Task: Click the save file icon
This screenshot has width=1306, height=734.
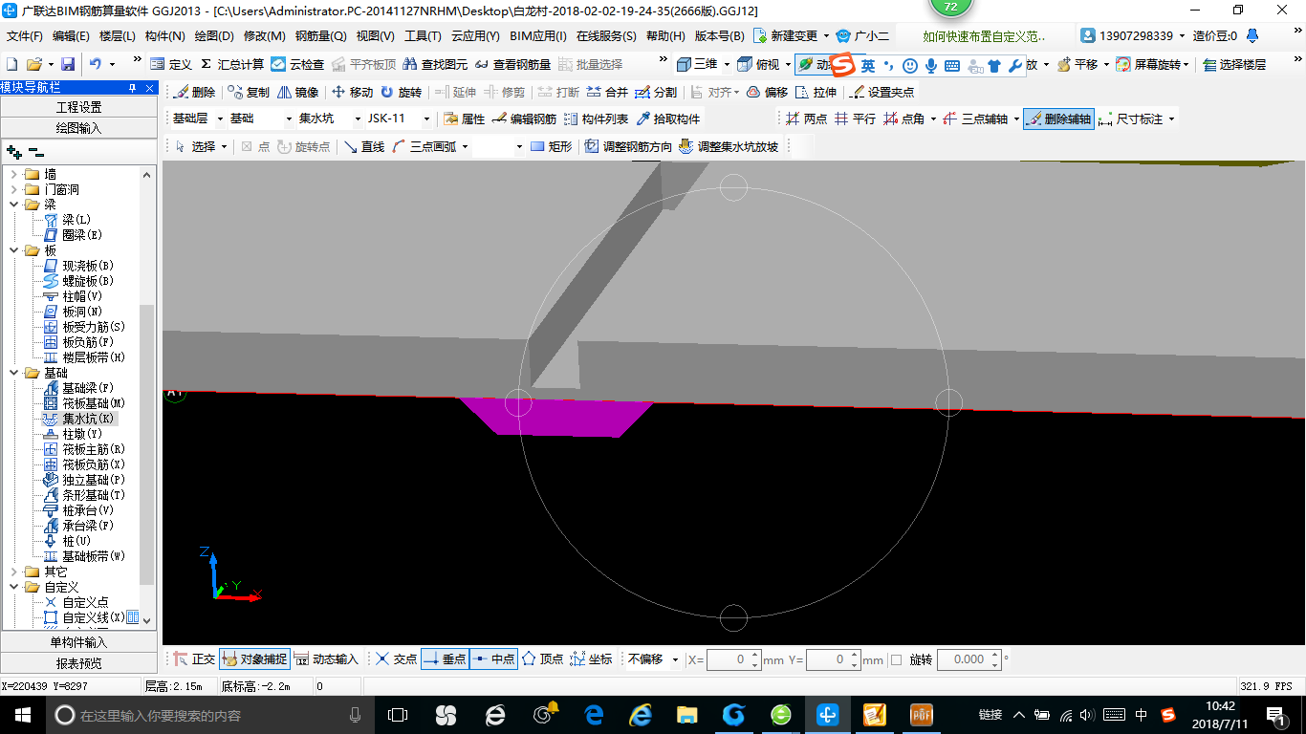Action: click(67, 64)
